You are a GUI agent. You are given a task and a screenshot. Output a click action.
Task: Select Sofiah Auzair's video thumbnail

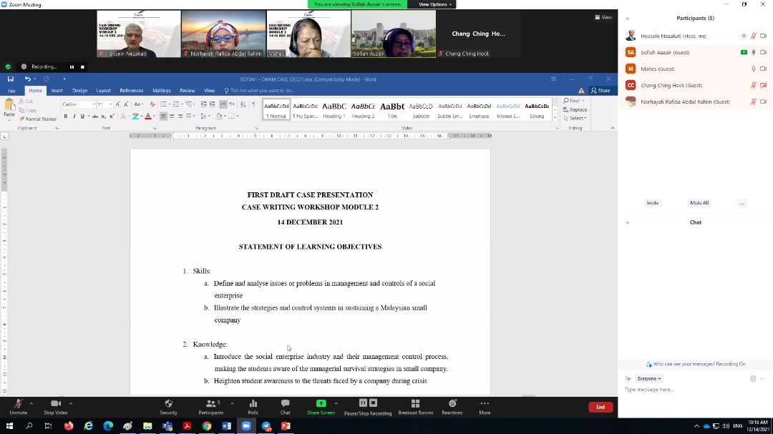pyautogui.click(x=394, y=34)
